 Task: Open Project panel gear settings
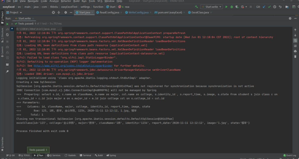tap(65, 12)
